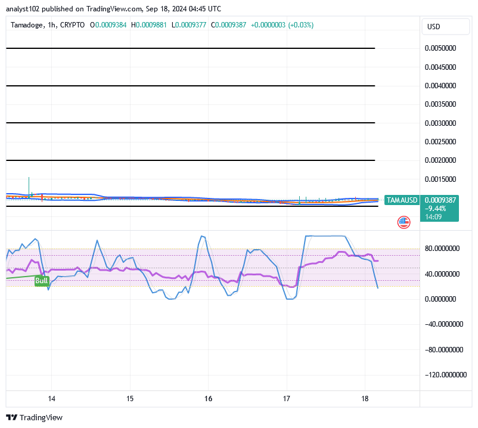The image size is (478, 428).
Task: Click the -120.0000000 oscillator axis label
Action: pyautogui.click(x=446, y=375)
